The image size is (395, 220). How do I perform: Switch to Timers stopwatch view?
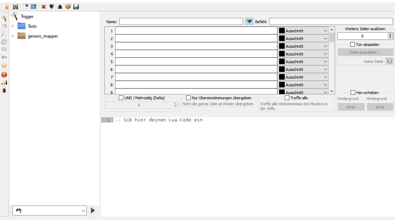[x=4, y=42]
